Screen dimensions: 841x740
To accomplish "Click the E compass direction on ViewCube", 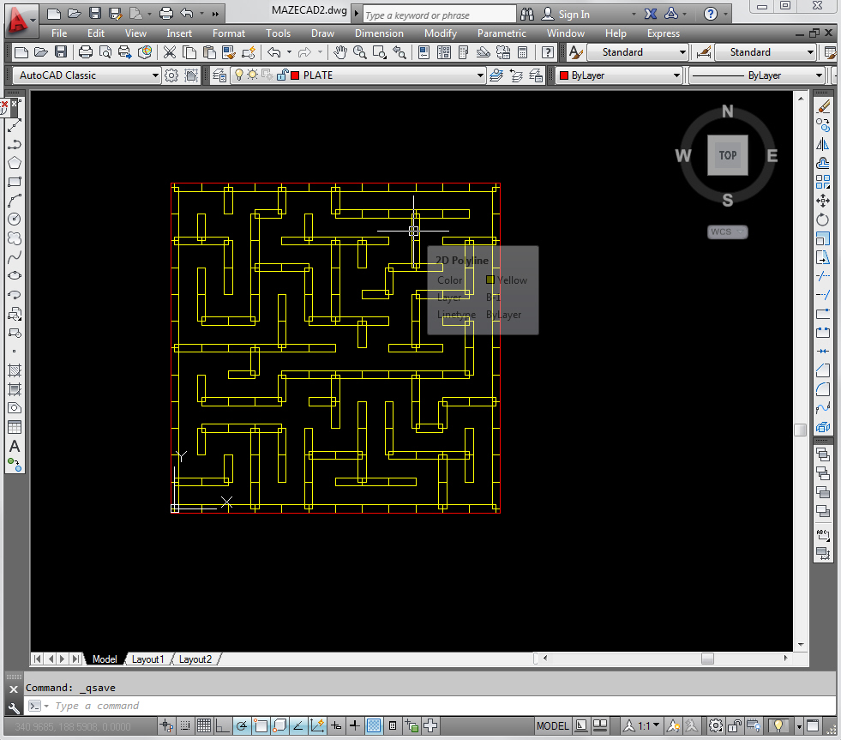I will click(772, 155).
